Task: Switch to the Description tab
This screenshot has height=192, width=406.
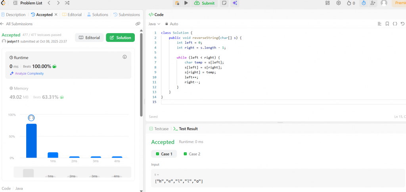Action: (13, 15)
